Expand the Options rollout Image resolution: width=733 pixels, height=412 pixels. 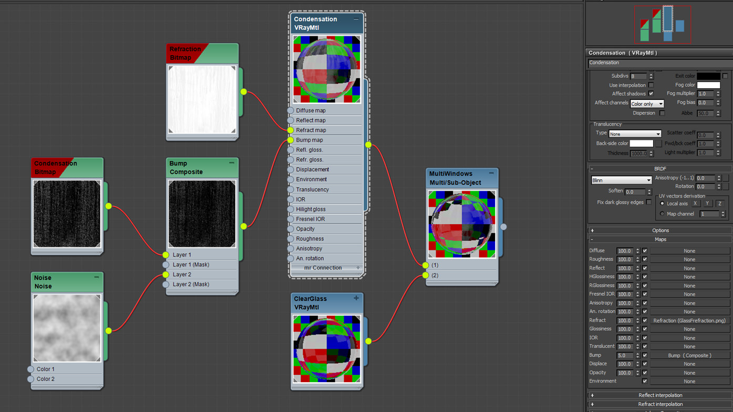coord(660,230)
